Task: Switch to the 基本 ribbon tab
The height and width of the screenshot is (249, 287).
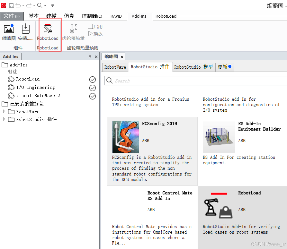Action: tap(34, 16)
